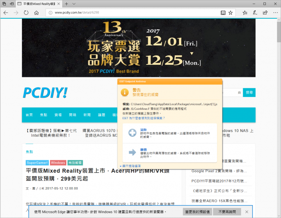
Task: Open 焦點 in site navigation bar
Action: coord(44,115)
